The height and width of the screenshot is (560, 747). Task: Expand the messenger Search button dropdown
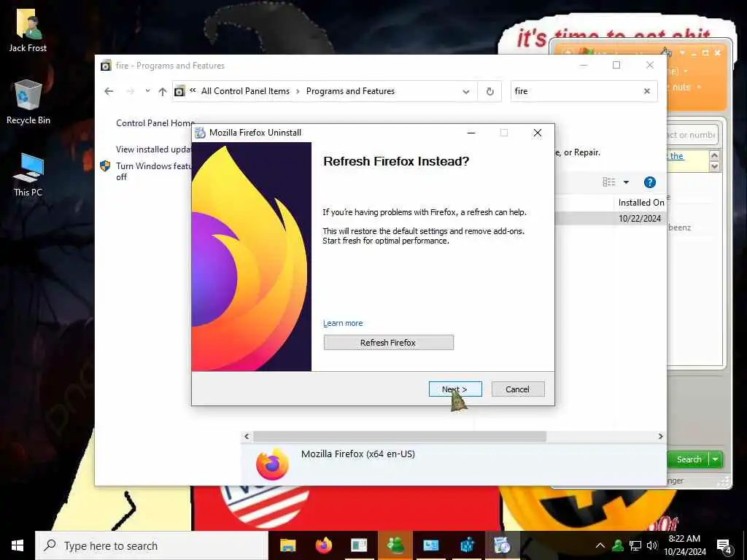pos(716,459)
